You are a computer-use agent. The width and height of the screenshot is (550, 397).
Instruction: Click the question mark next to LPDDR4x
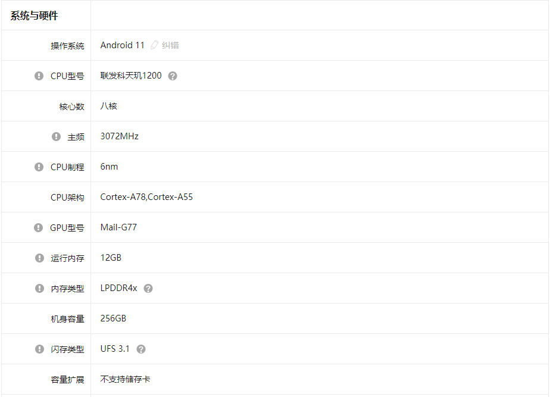148,288
